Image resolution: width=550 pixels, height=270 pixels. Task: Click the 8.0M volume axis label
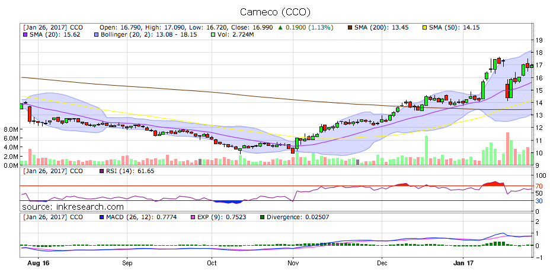[11, 129]
